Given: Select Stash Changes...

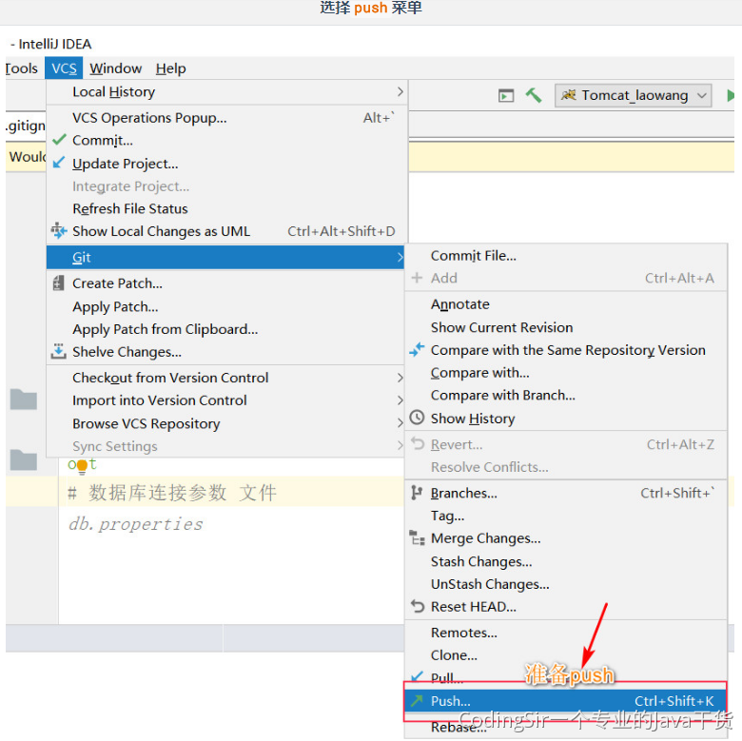Looking at the screenshot, I should 566,561.
